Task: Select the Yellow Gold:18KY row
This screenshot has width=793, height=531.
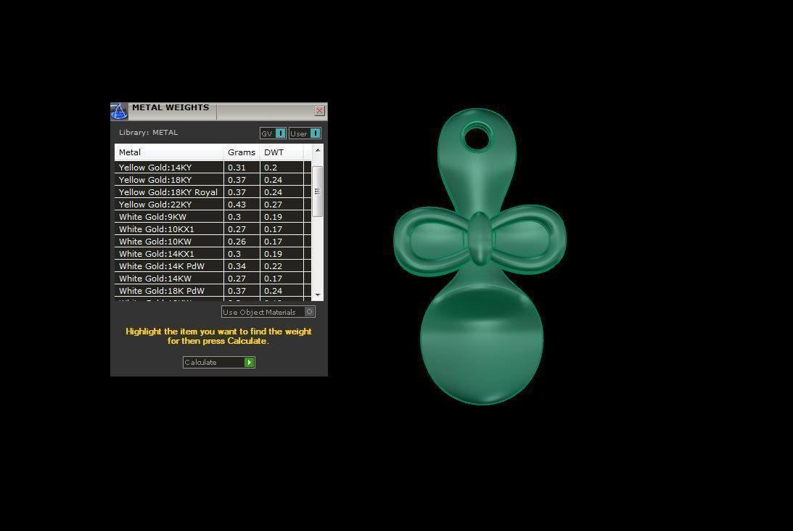Action: (x=213, y=179)
